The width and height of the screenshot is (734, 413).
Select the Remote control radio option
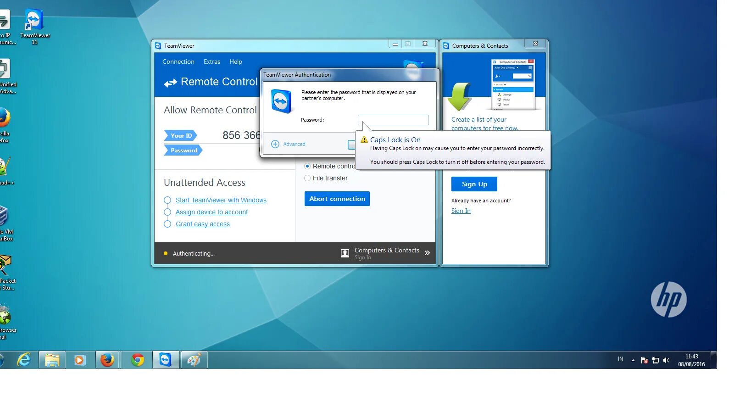tap(307, 166)
